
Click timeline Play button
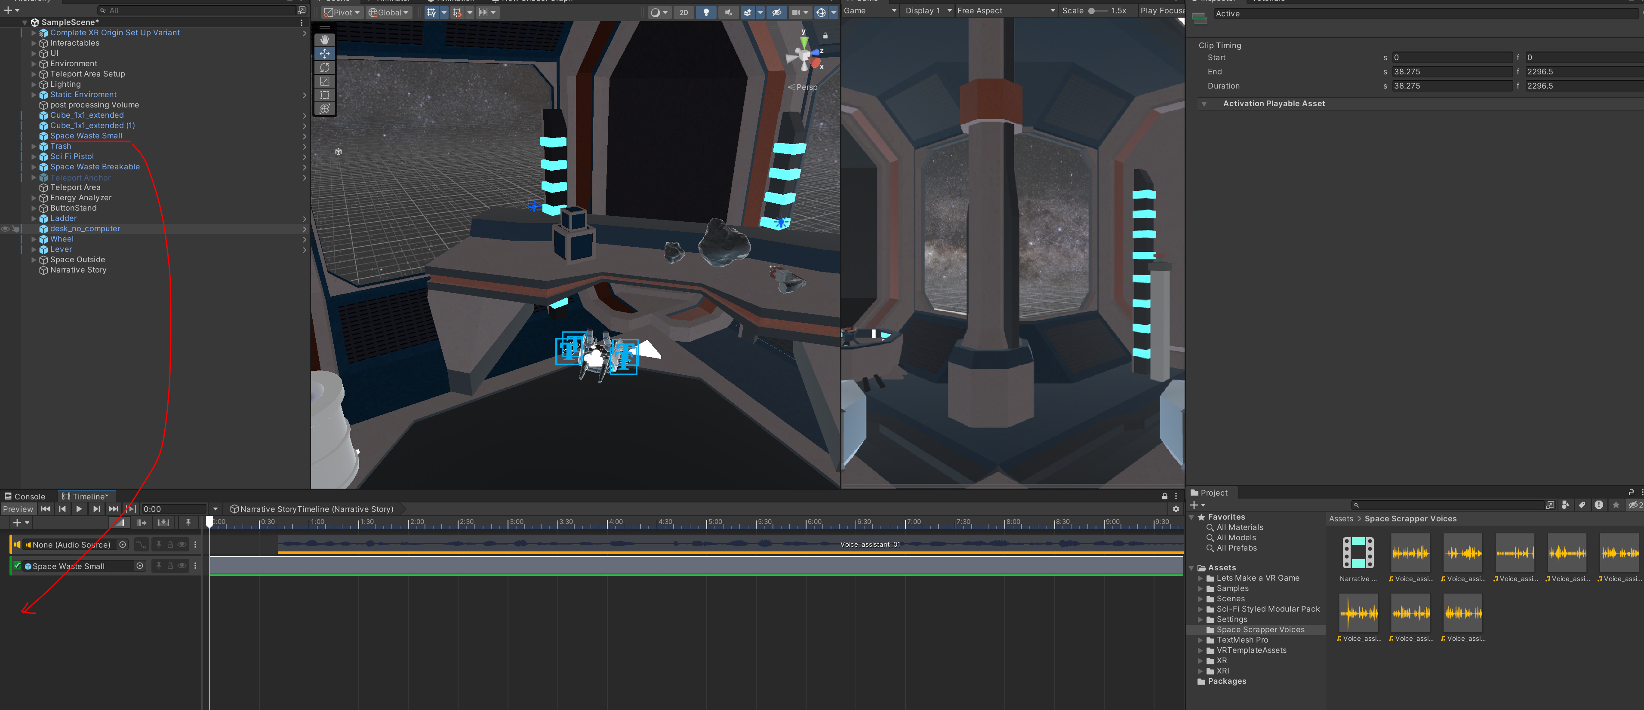coord(79,509)
